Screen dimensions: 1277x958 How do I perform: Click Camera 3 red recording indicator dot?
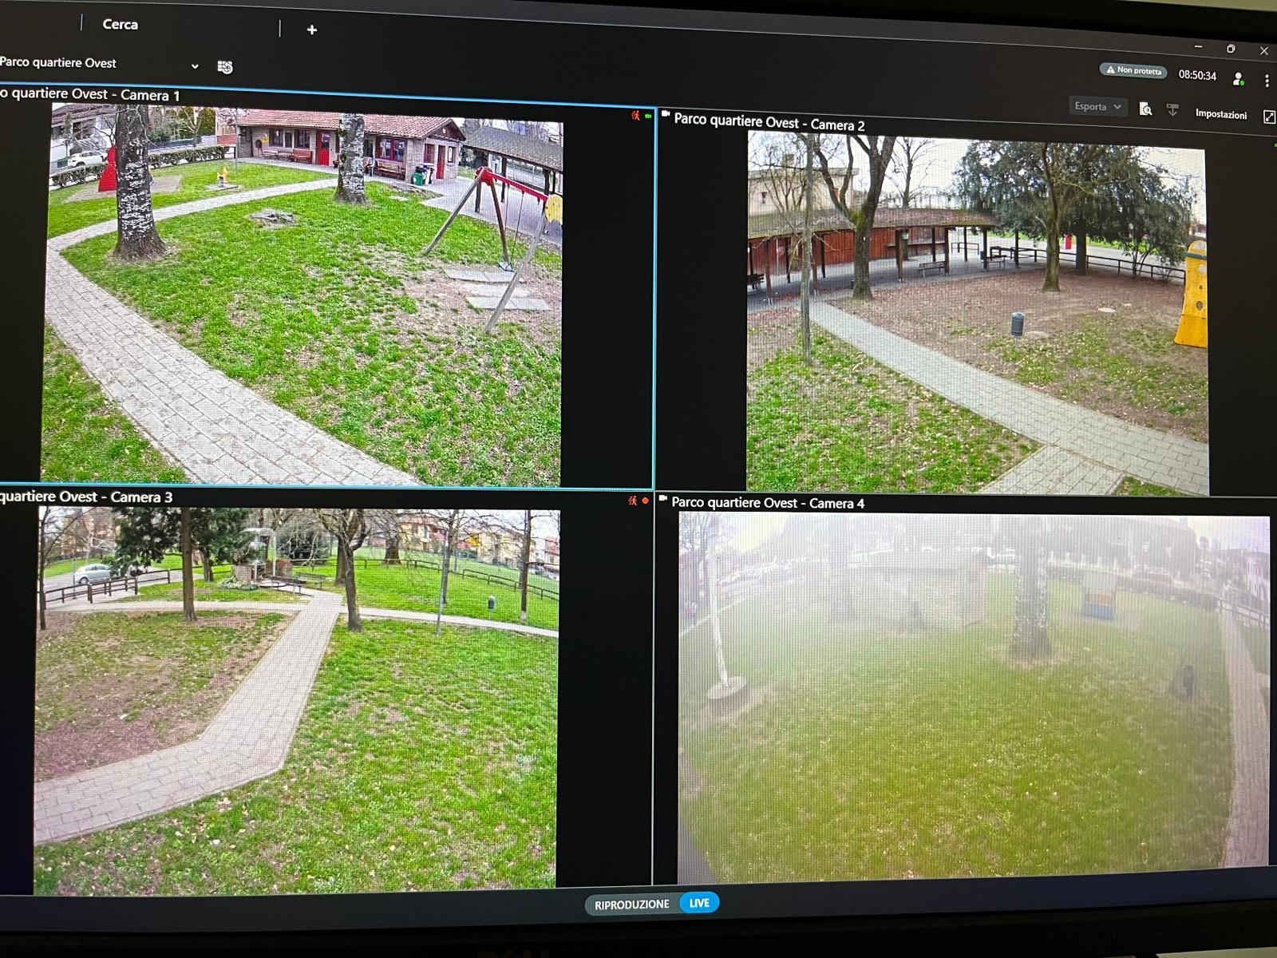[645, 501]
